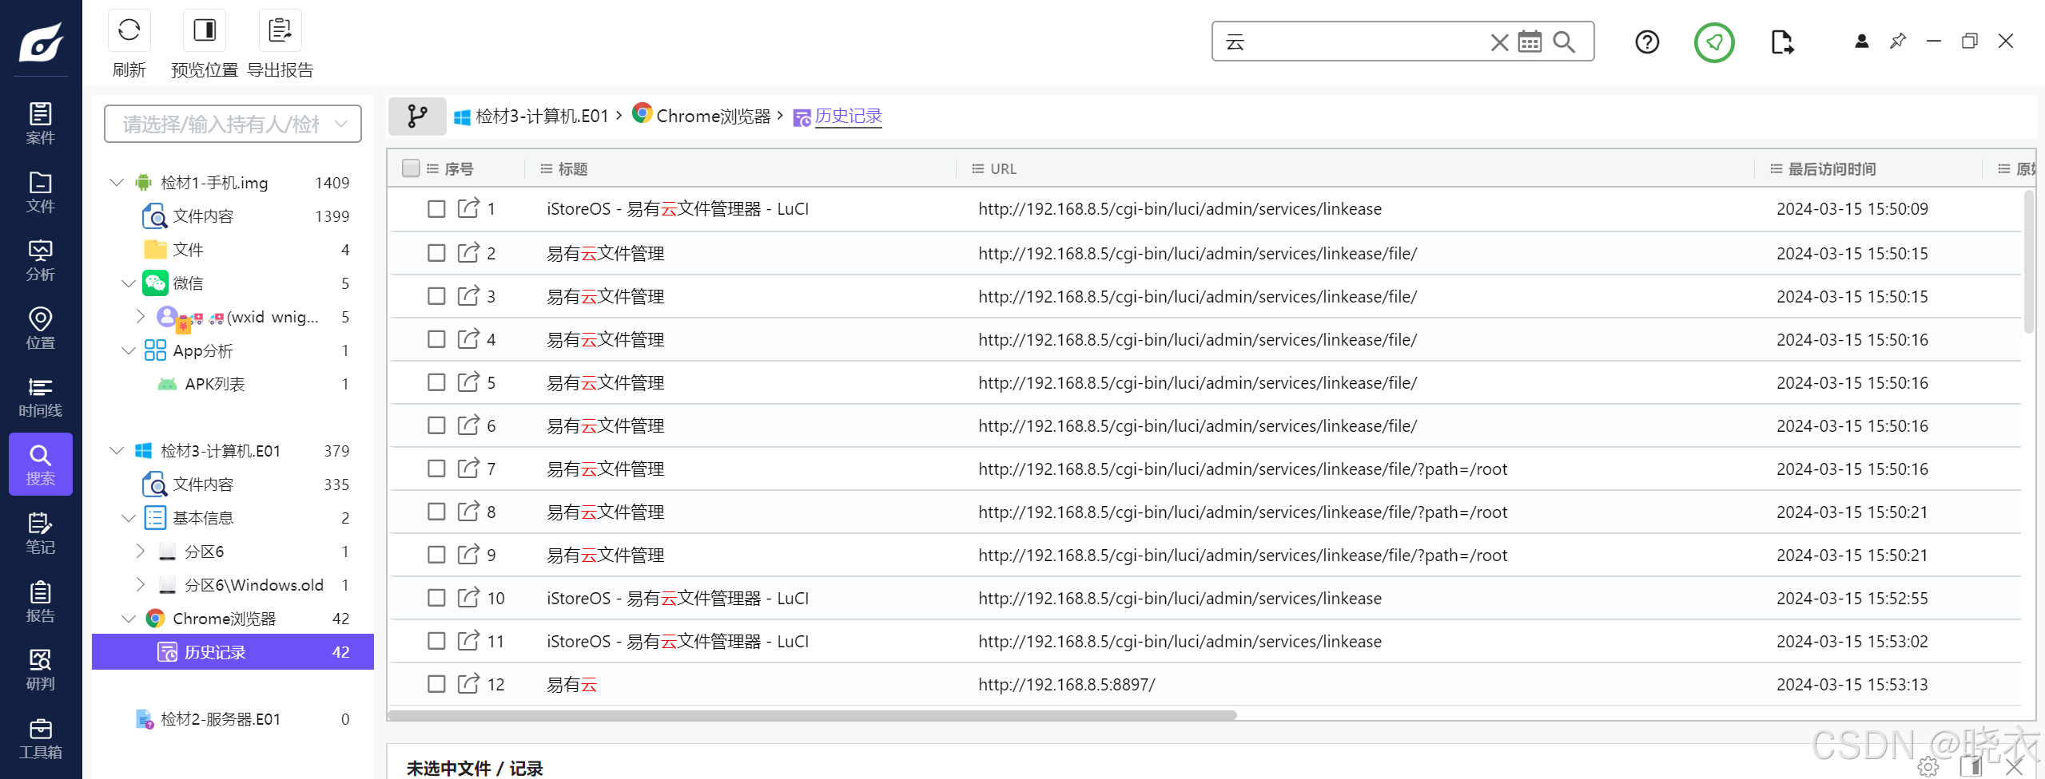Clear the search box with the X icon

[1499, 42]
